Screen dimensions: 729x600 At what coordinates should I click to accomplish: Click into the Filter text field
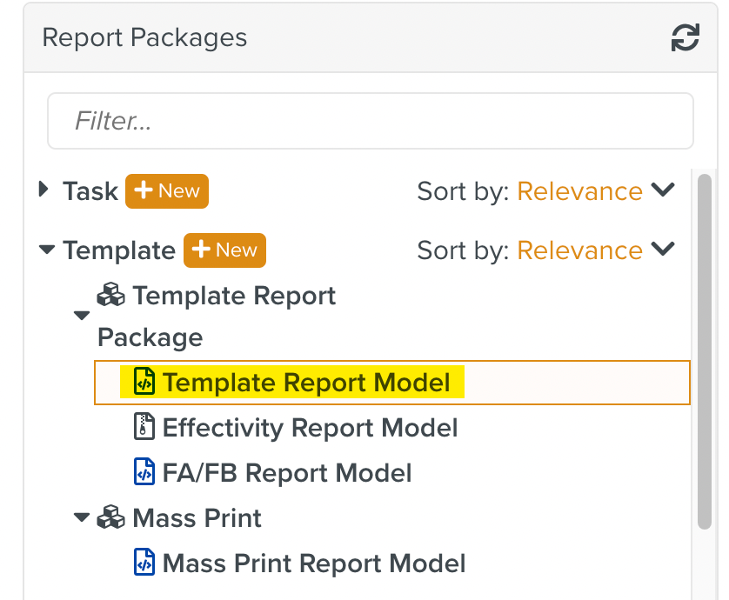370,121
